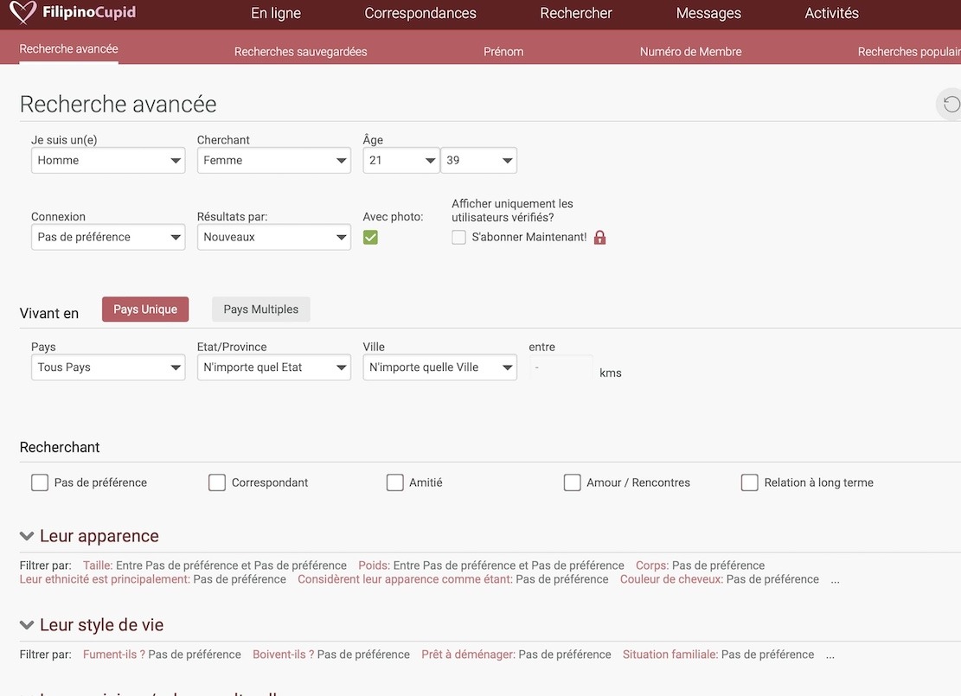Select the Pays Multiples button
Viewport: 961px width, 696px height.
pos(260,310)
